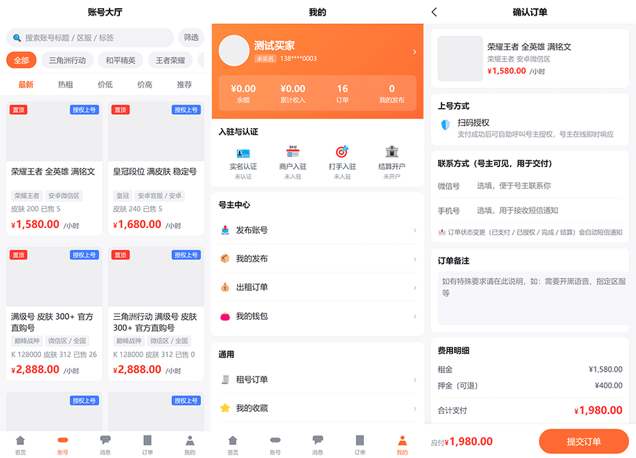Viewport: 636px width, 458px height.
Task: Click the 提交订单 button
Action: click(584, 442)
